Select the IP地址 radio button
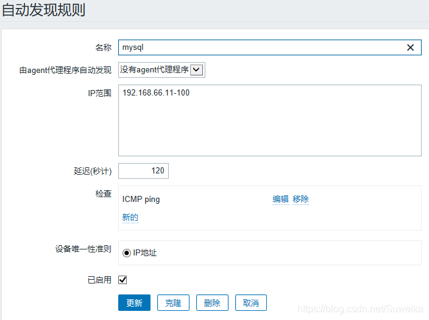Image resolution: width=429 pixels, height=320 pixels. (x=126, y=253)
